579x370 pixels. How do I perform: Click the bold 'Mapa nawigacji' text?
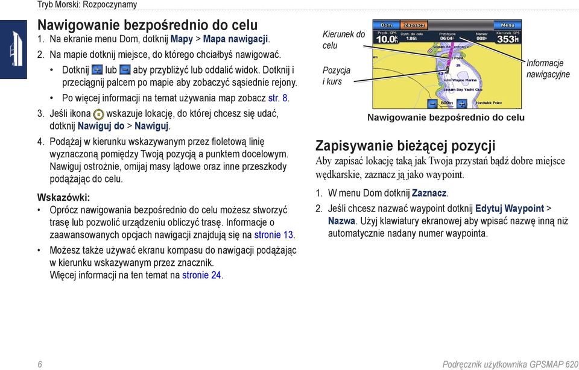click(x=235, y=39)
